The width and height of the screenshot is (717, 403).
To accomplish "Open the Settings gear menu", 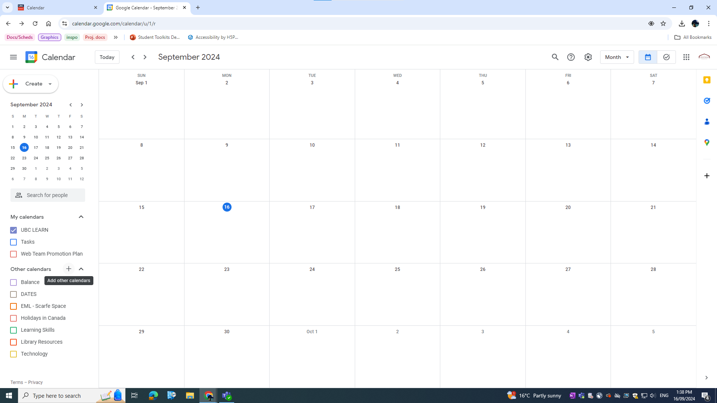I will click(x=588, y=57).
